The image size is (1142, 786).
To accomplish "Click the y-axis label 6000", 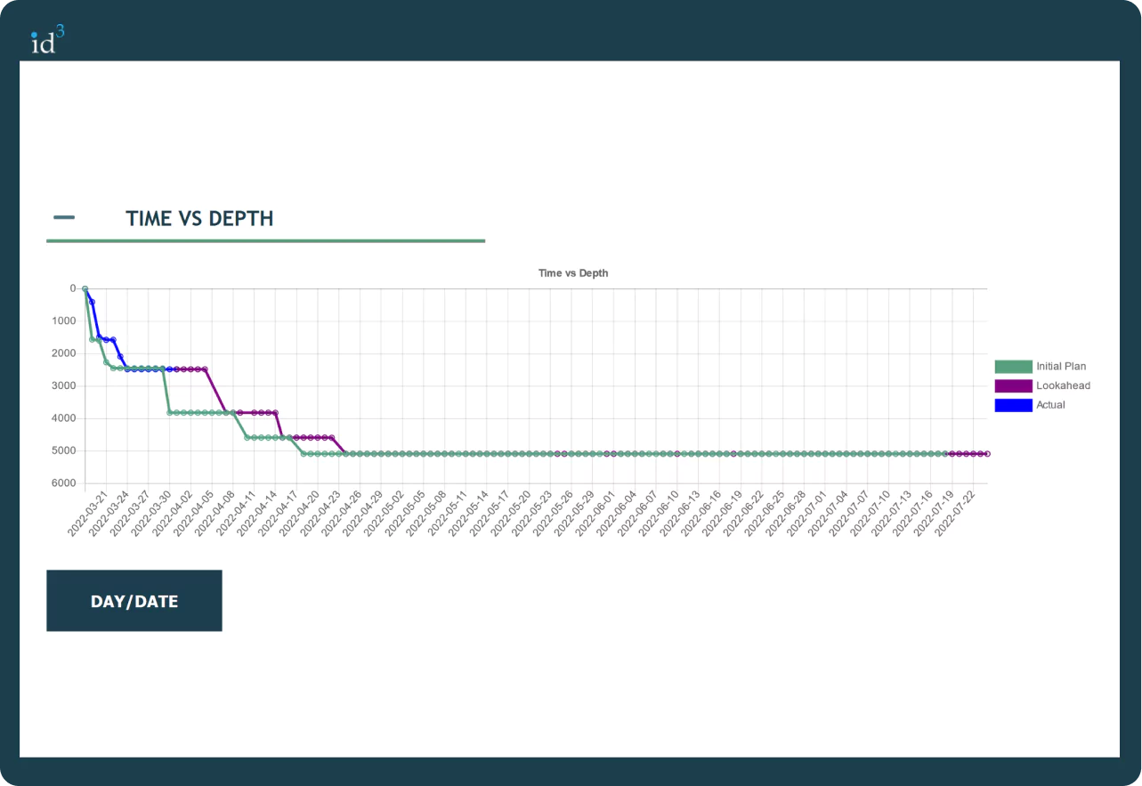I will 65,483.
